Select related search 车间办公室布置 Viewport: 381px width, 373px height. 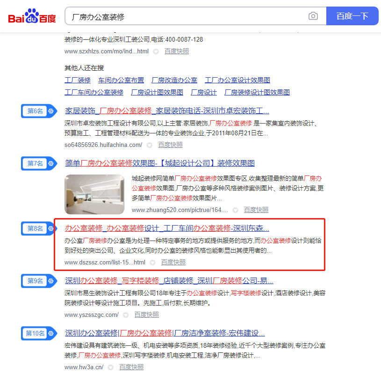click(x=121, y=80)
